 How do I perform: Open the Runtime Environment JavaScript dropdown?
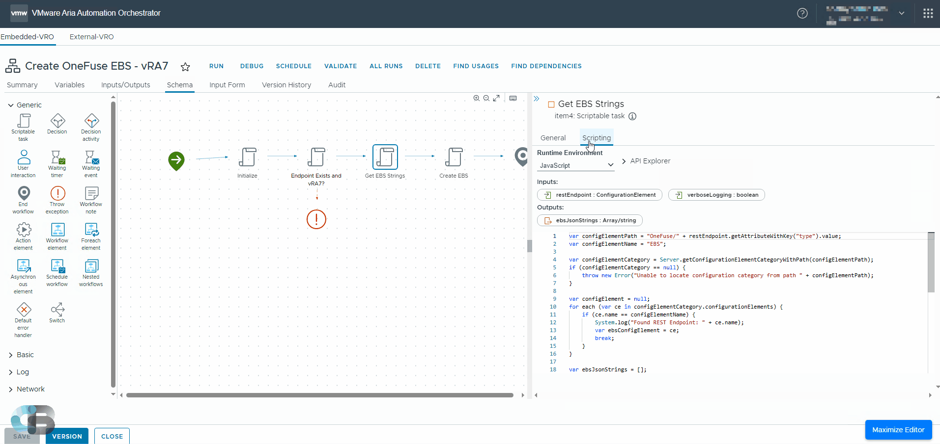pos(575,165)
